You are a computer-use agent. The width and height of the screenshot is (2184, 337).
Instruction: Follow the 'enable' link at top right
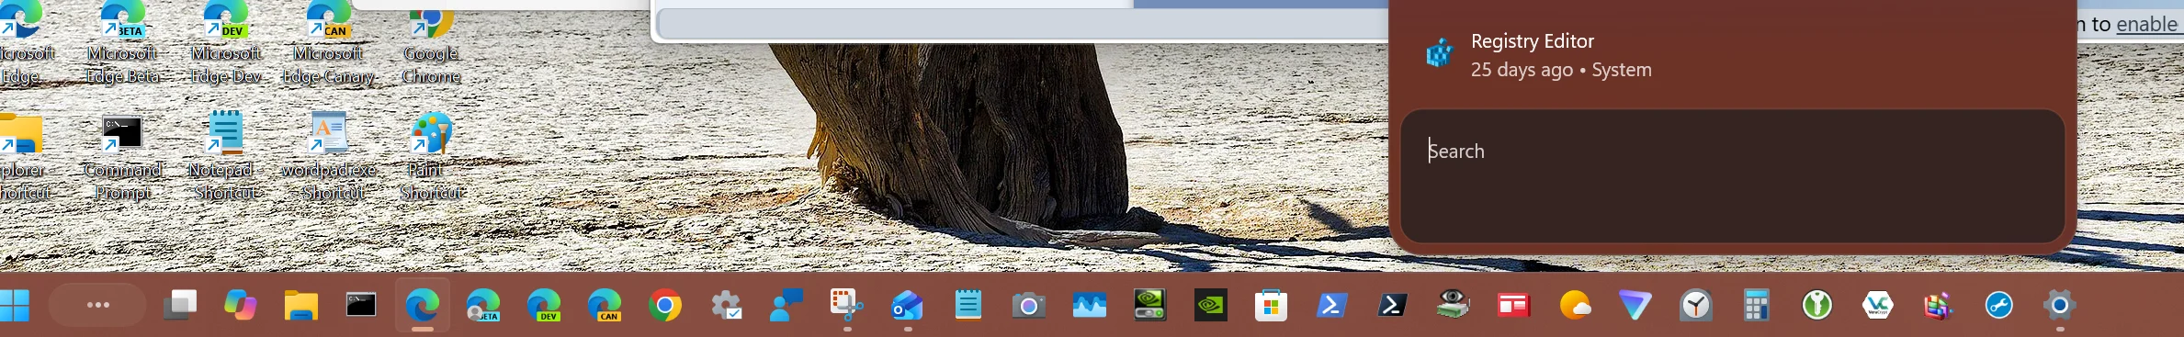point(2147,24)
